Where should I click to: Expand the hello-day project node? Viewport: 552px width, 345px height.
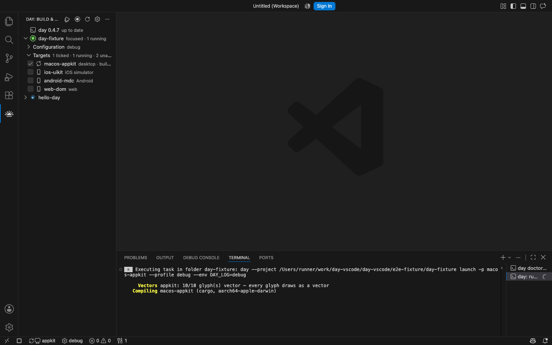click(26, 97)
